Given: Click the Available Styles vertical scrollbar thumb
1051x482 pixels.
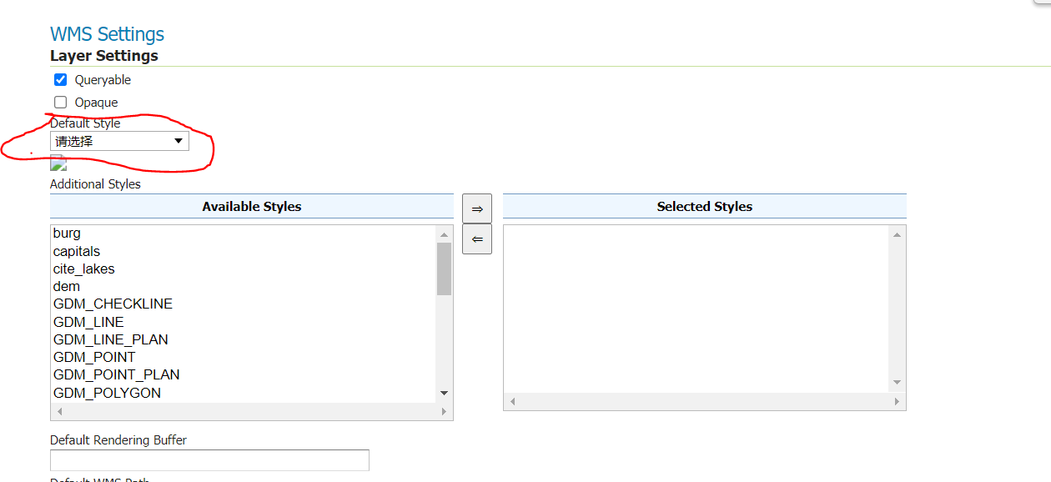Looking at the screenshot, I should (x=444, y=269).
